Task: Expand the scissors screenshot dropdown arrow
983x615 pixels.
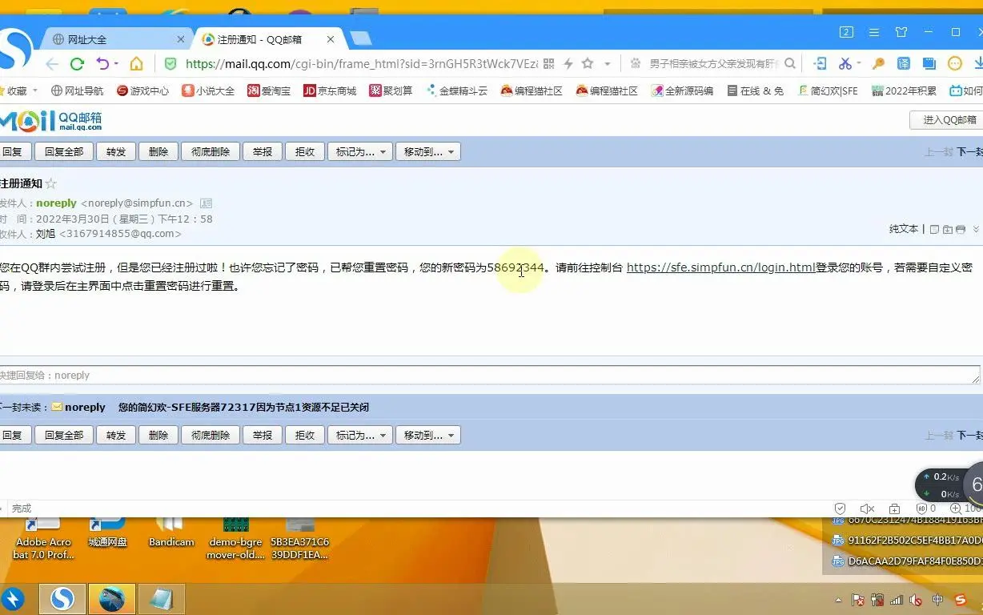Action: click(x=858, y=63)
